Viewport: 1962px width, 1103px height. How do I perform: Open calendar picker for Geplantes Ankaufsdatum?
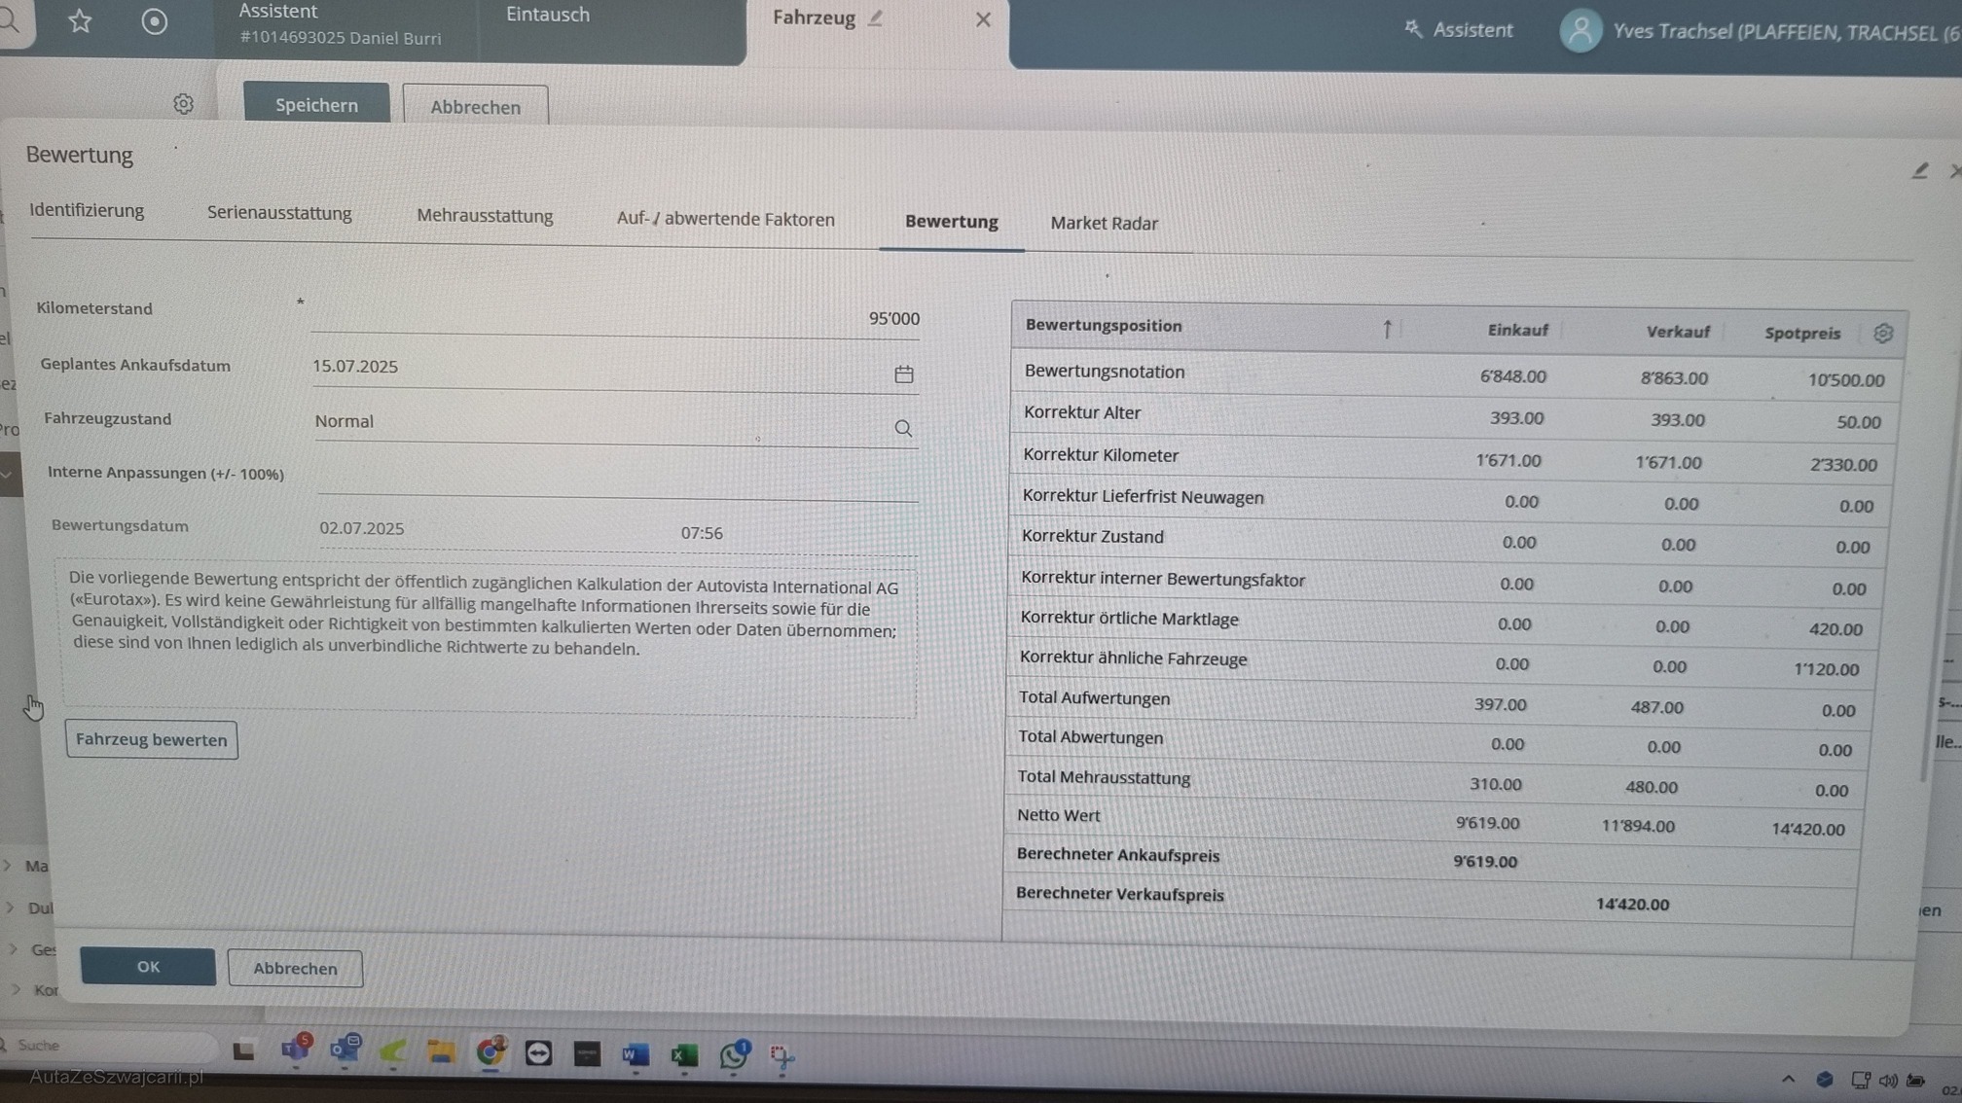[904, 374]
